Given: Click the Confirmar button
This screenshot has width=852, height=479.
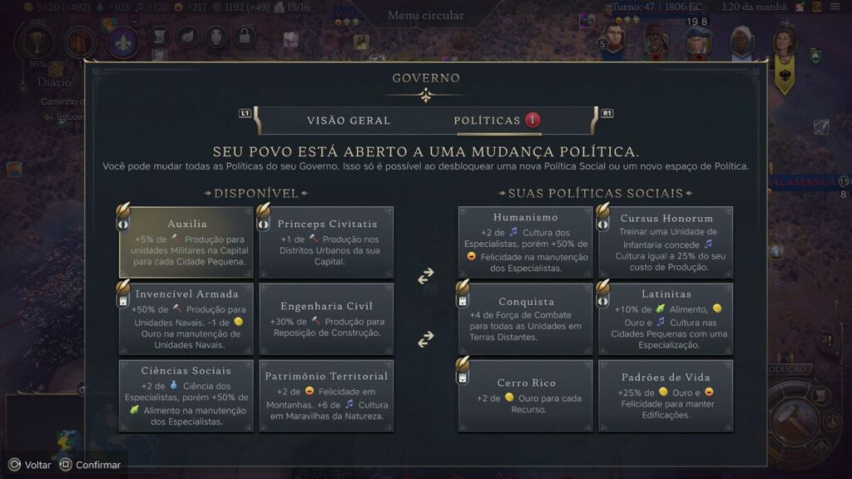Looking at the screenshot, I should (x=90, y=465).
